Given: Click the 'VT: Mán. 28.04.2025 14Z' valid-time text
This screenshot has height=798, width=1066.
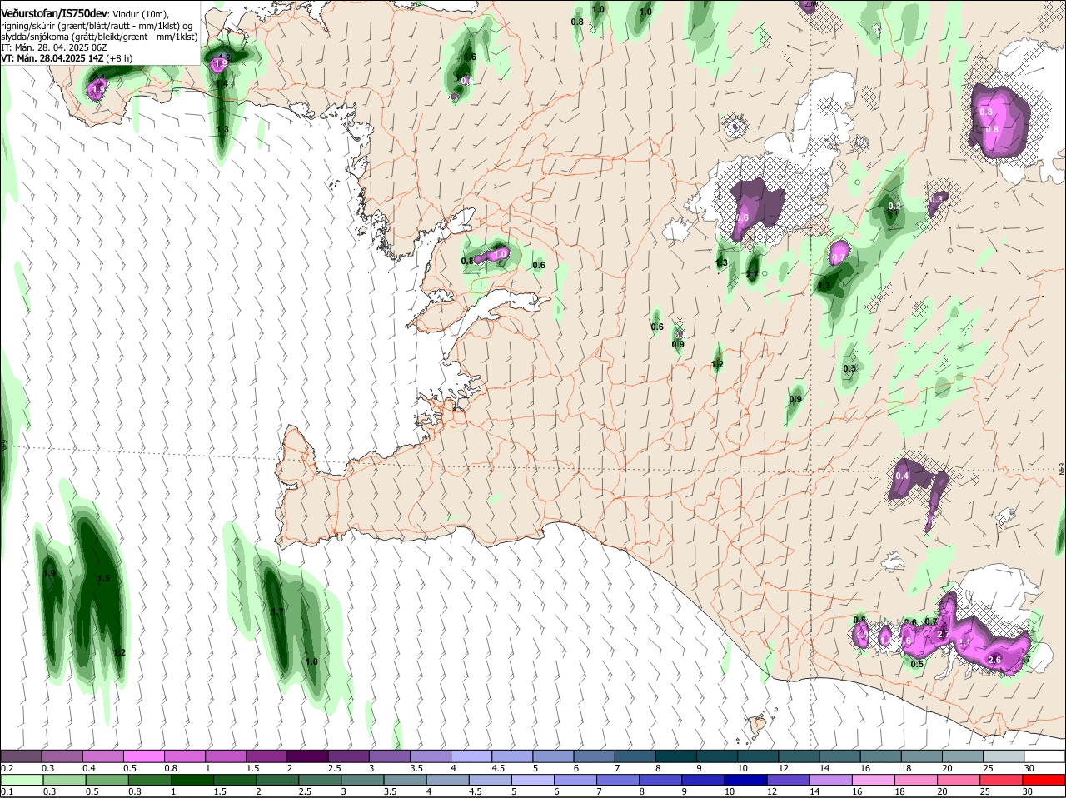Looking at the screenshot, I should (x=52, y=58).
